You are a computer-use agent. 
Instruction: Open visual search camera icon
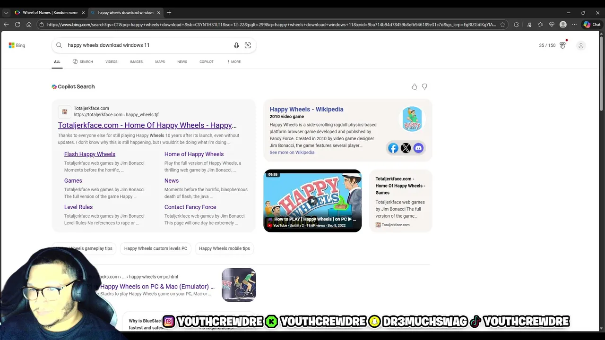pos(248,45)
